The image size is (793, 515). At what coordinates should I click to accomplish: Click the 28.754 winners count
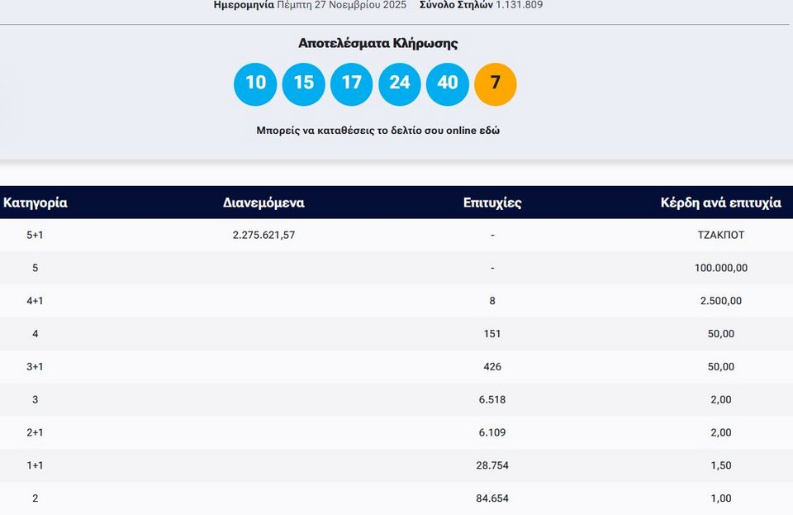tap(492, 465)
